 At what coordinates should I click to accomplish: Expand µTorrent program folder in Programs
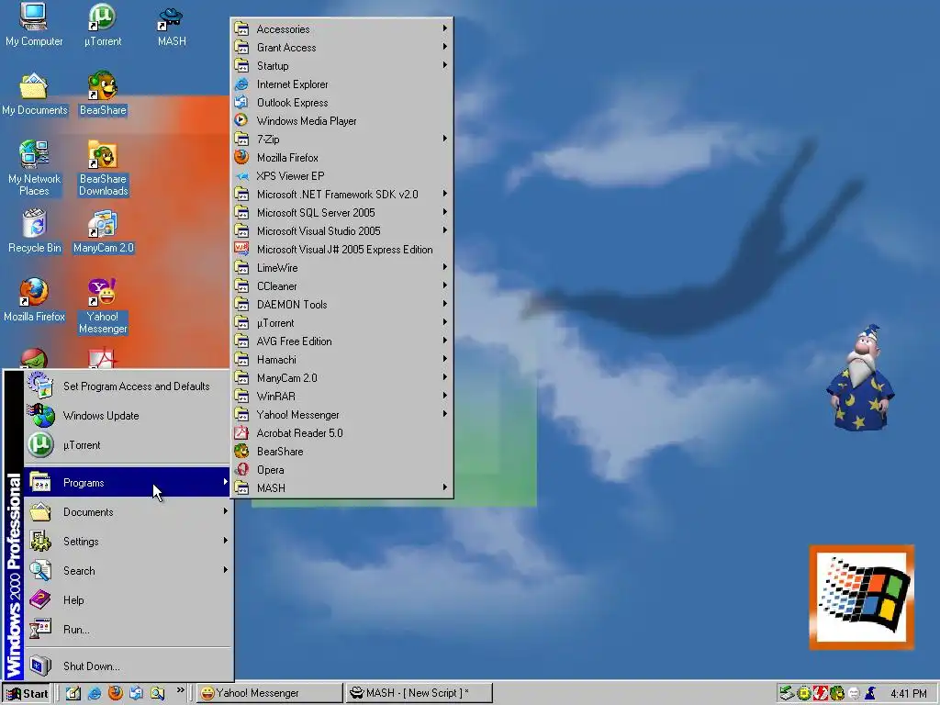pyautogui.click(x=341, y=322)
